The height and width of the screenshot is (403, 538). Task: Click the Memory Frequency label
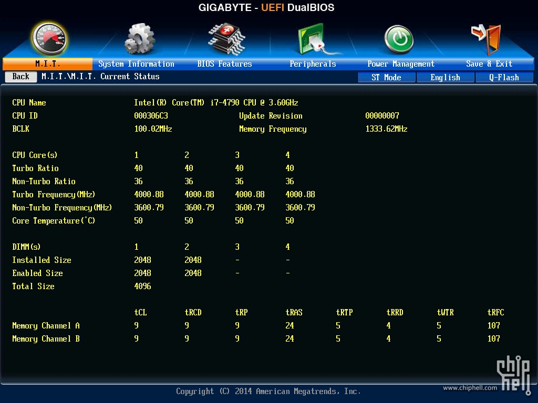pyautogui.click(x=273, y=129)
